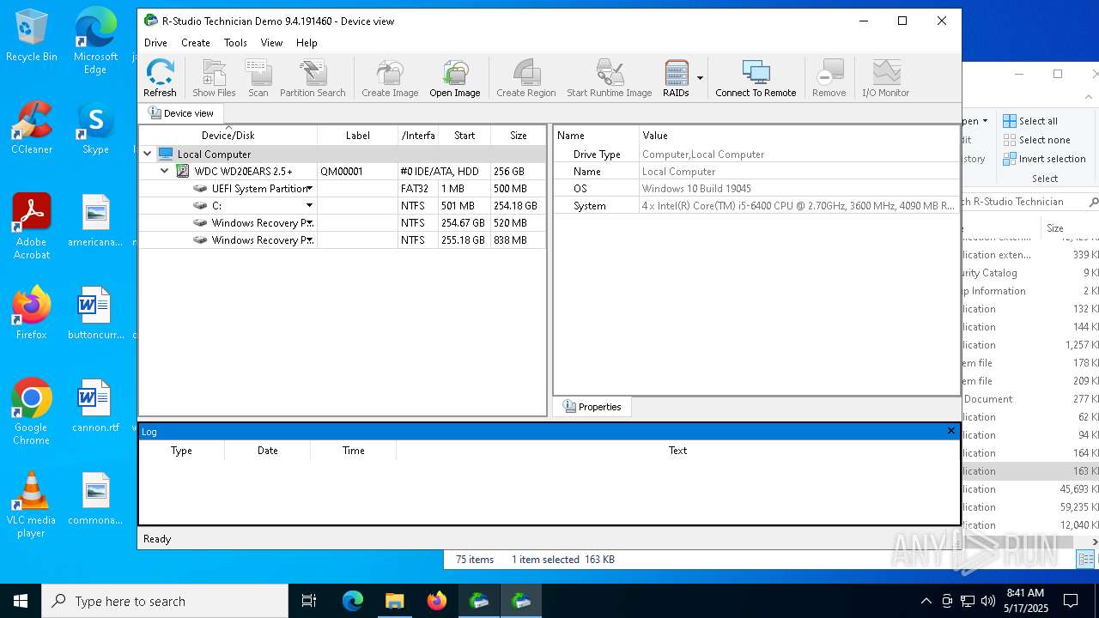The image size is (1099, 618).
Task: Open the Skype desktop icon
Action: pyautogui.click(x=95, y=128)
